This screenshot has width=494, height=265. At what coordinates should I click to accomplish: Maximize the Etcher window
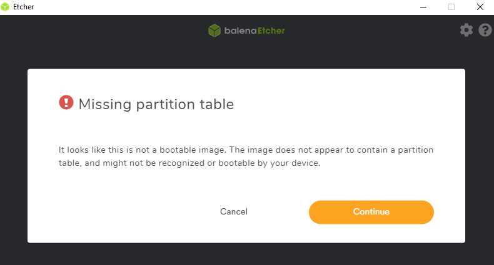coord(451,7)
